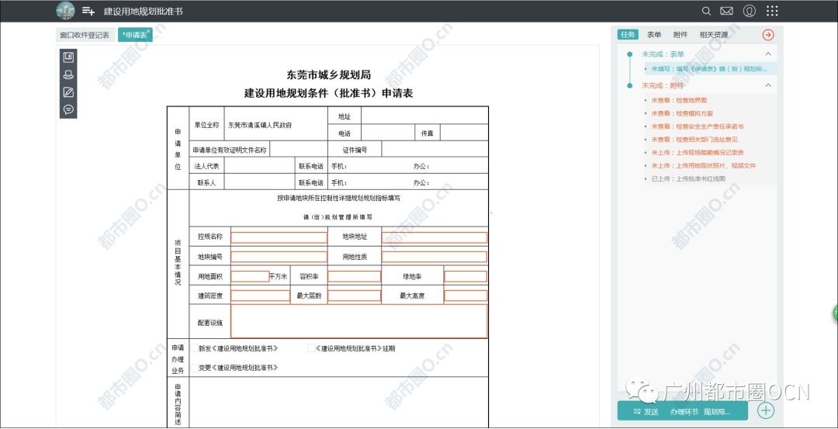Screen dimensions: 838x429
Task: Click the round plus icon beside 发送
Action: point(766,410)
